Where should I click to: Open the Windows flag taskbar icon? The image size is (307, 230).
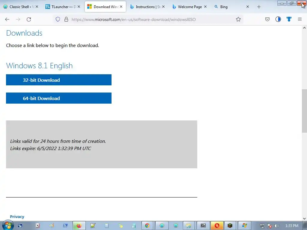244,226
